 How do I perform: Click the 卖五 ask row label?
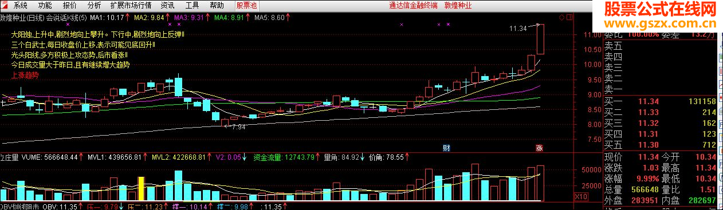pos(614,46)
